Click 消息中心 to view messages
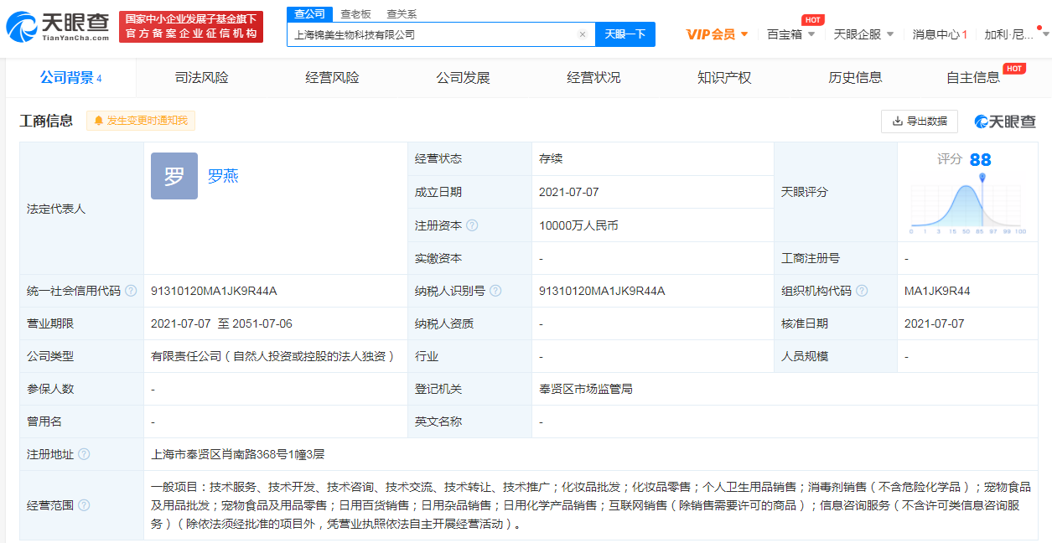 (939, 34)
